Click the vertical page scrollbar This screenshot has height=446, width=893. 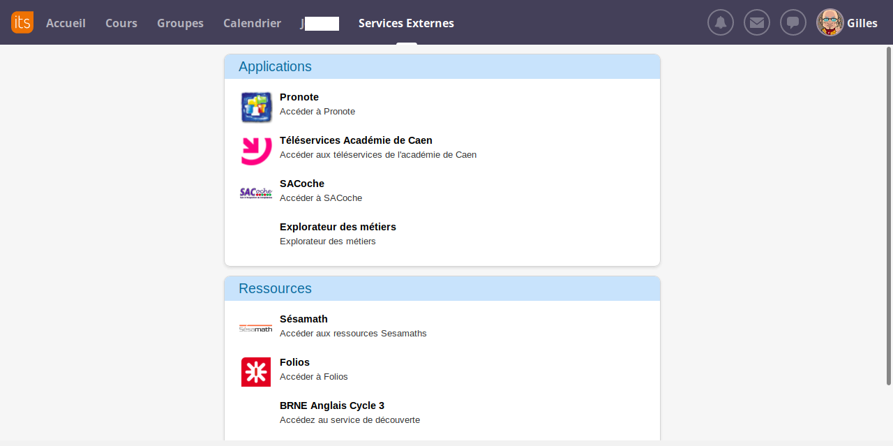pyautogui.click(x=888, y=216)
